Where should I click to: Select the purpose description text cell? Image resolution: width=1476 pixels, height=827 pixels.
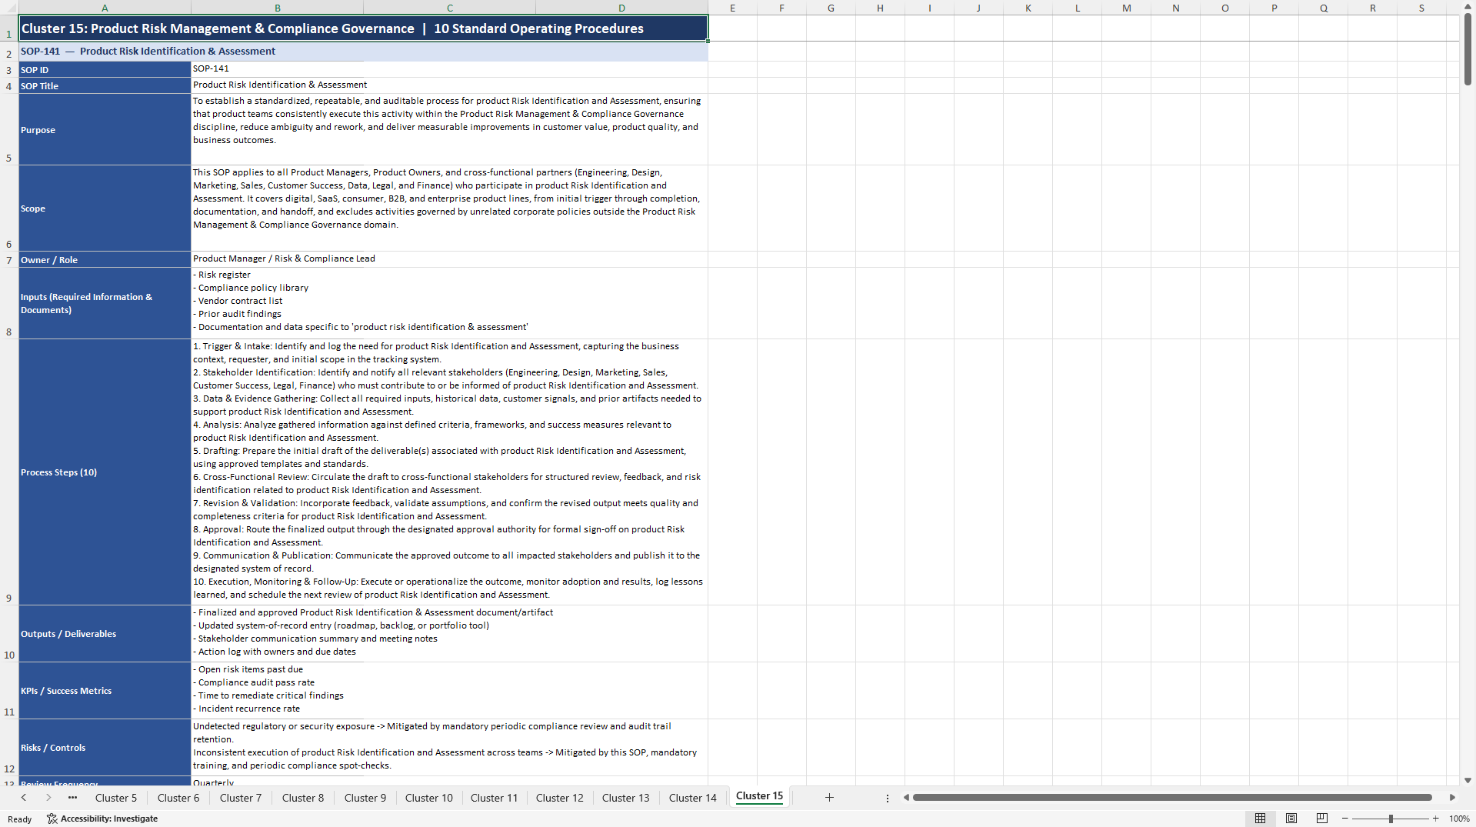[x=449, y=130]
